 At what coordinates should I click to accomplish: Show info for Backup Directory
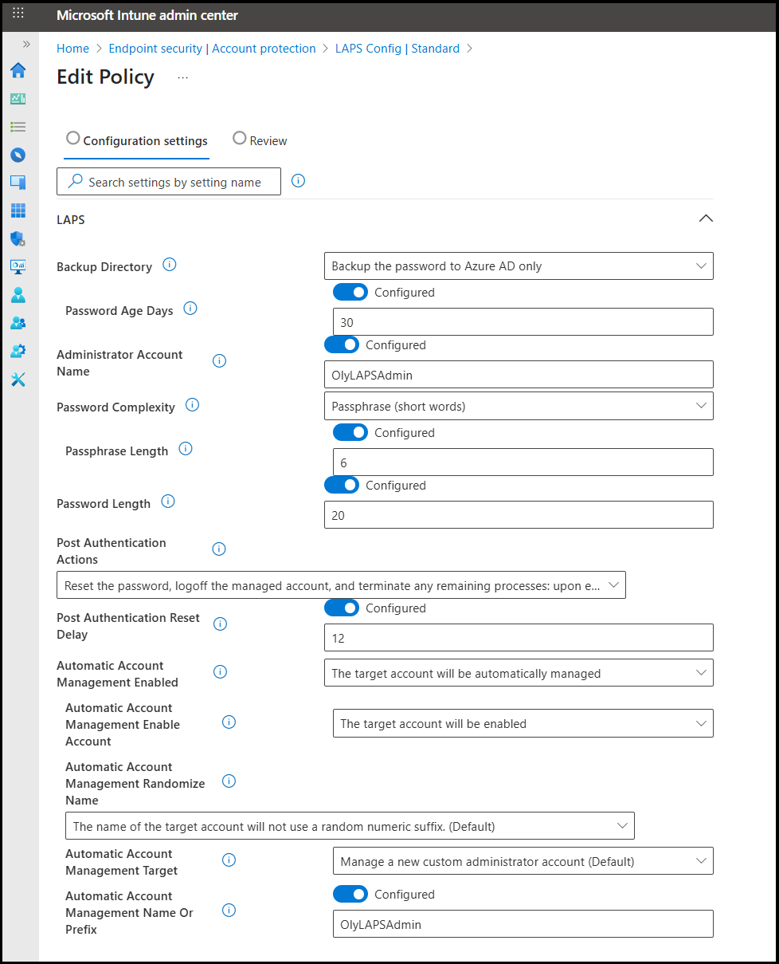click(170, 265)
